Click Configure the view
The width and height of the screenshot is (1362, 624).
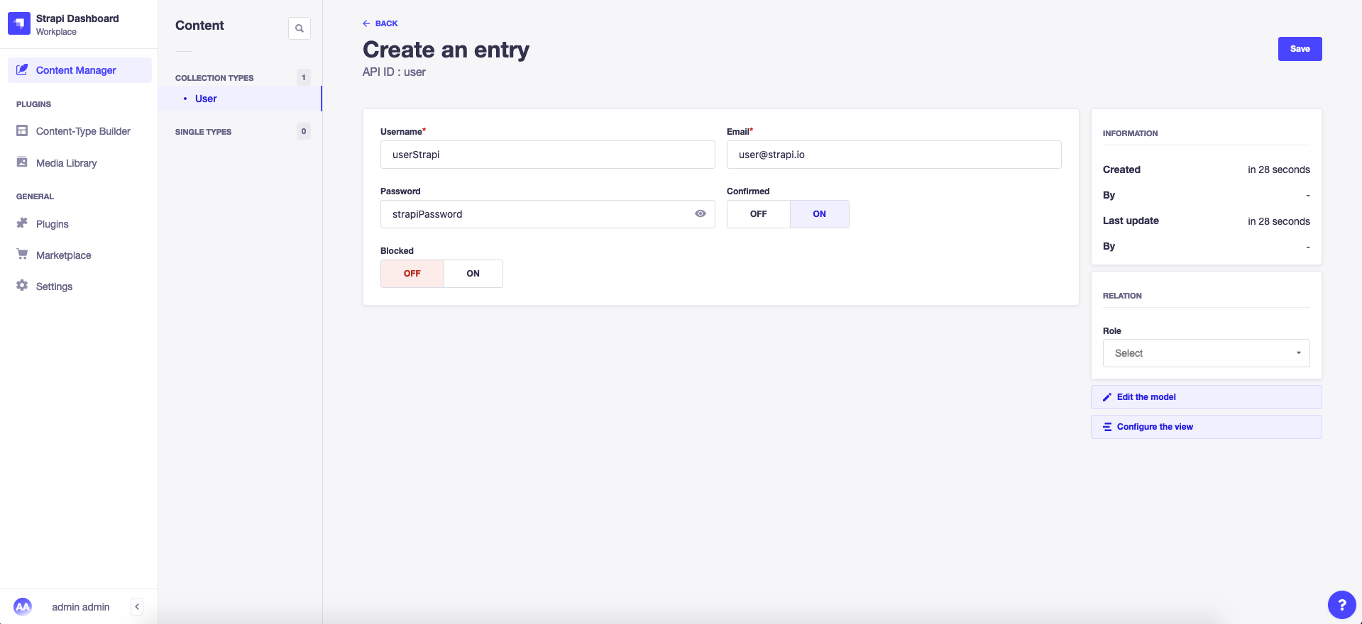(x=1206, y=427)
